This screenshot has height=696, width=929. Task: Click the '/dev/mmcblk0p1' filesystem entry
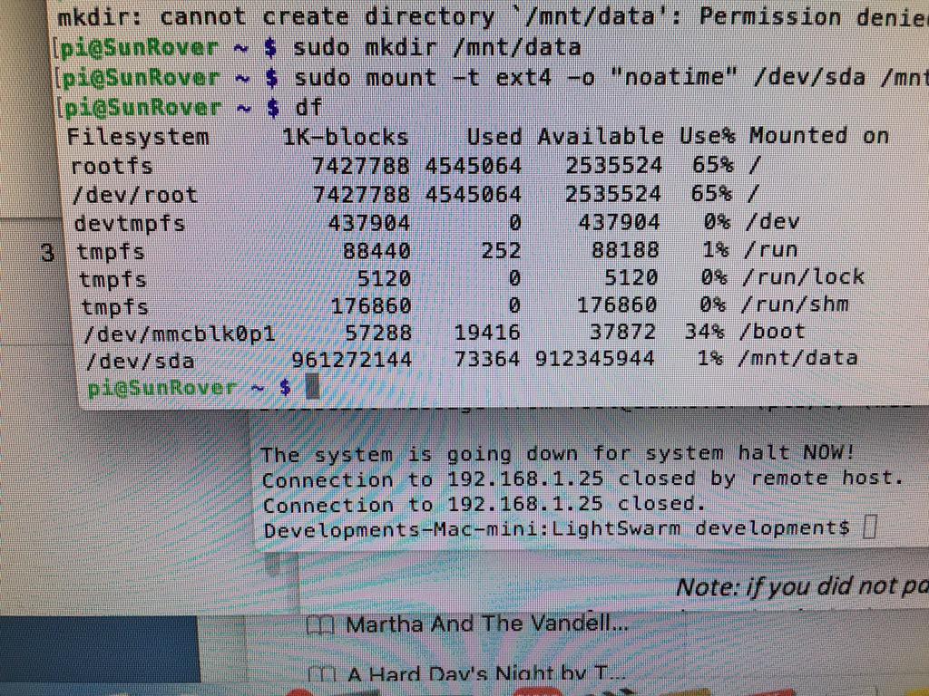(x=180, y=334)
